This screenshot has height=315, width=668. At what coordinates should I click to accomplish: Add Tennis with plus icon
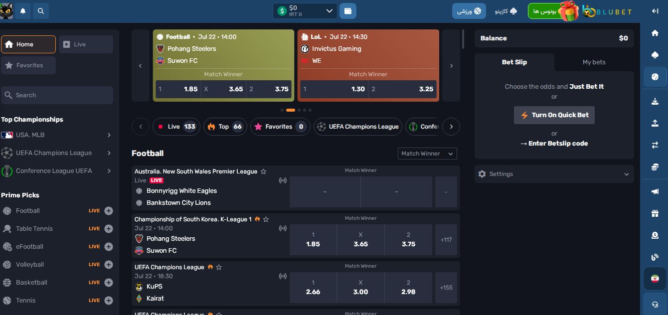point(109,301)
